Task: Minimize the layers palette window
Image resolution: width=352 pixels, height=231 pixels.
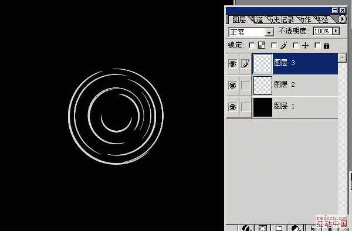Action: coord(335,10)
